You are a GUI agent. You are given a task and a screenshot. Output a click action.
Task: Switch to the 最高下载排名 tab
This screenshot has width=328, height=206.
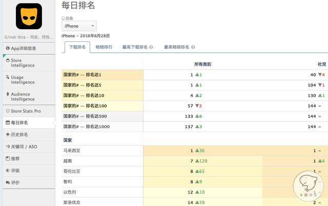[x=135, y=47]
